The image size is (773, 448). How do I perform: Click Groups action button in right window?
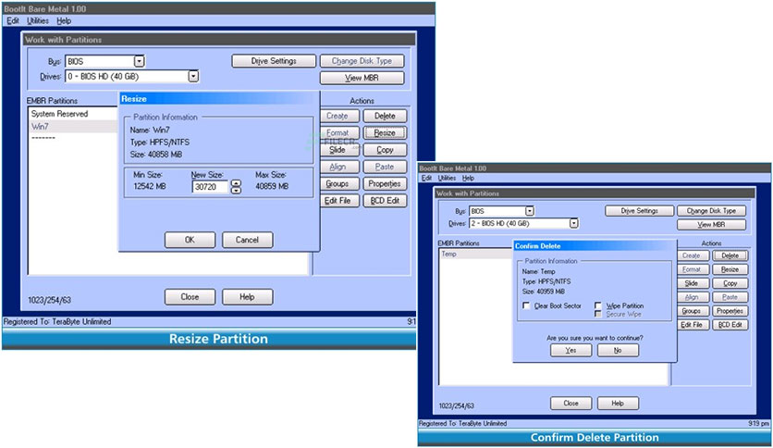coord(693,311)
